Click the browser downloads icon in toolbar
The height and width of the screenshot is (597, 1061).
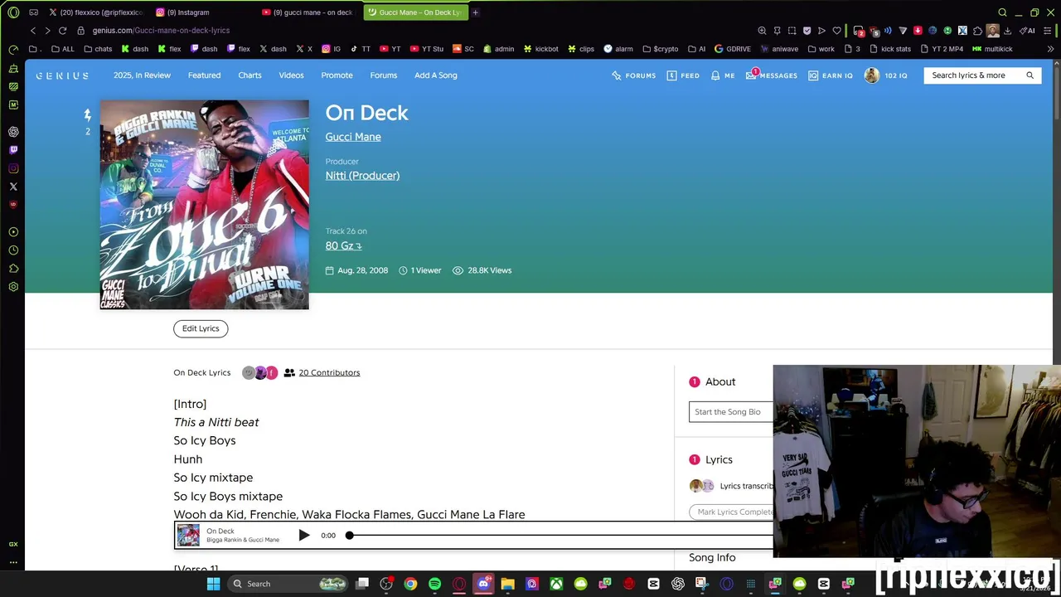(1007, 31)
